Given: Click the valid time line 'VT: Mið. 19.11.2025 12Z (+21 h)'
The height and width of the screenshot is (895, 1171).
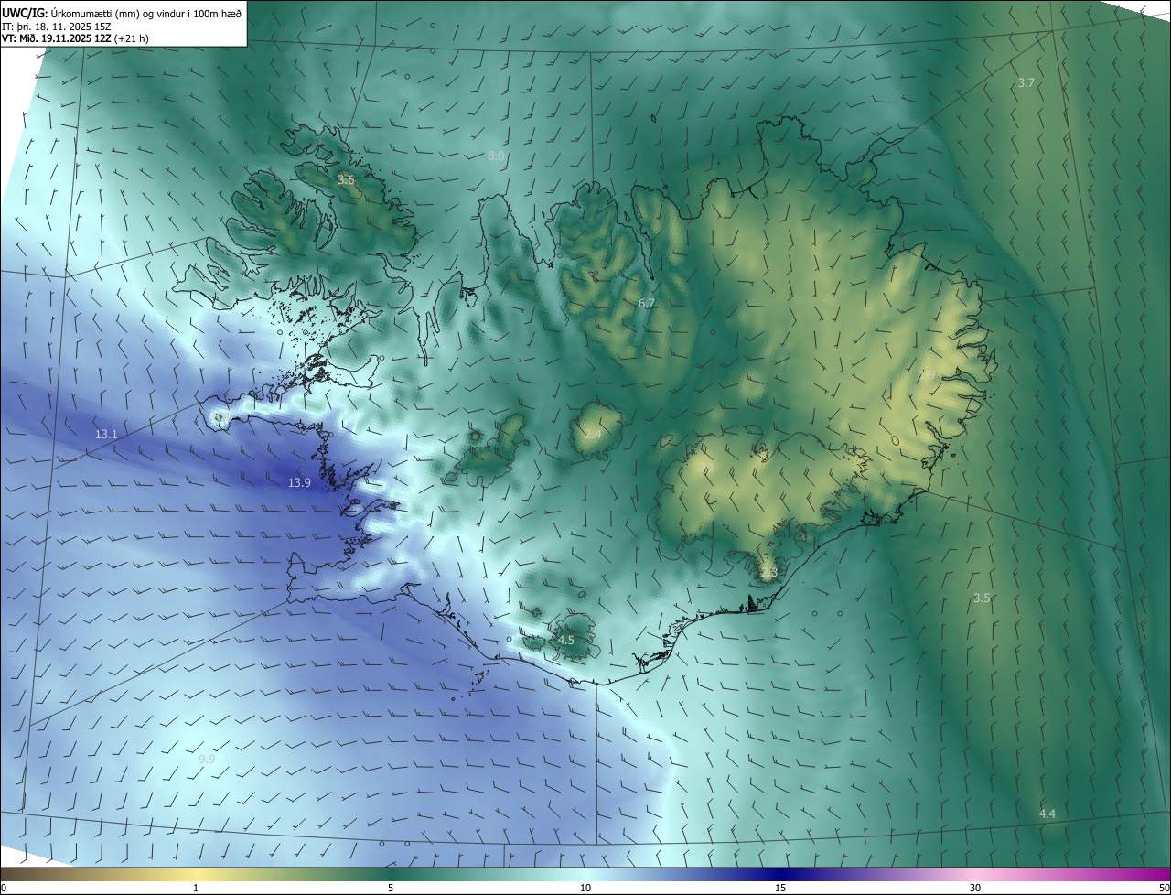Looking at the screenshot, I should 75,38.
